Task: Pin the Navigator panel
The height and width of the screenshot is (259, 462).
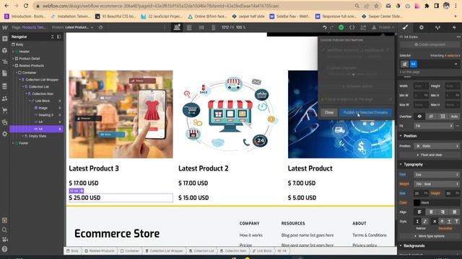Action: [59, 37]
